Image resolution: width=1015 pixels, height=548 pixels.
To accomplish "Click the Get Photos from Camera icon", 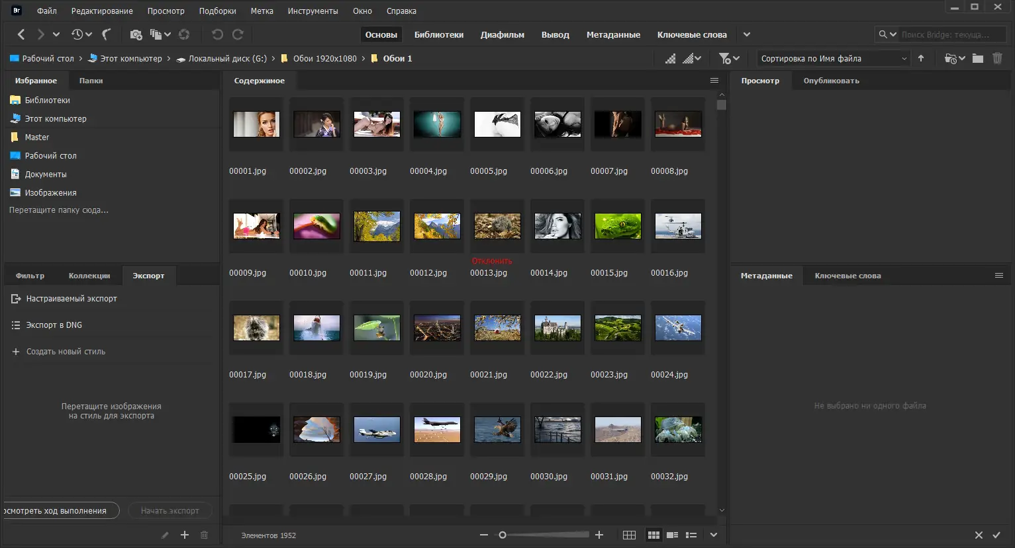I will pyautogui.click(x=136, y=34).
